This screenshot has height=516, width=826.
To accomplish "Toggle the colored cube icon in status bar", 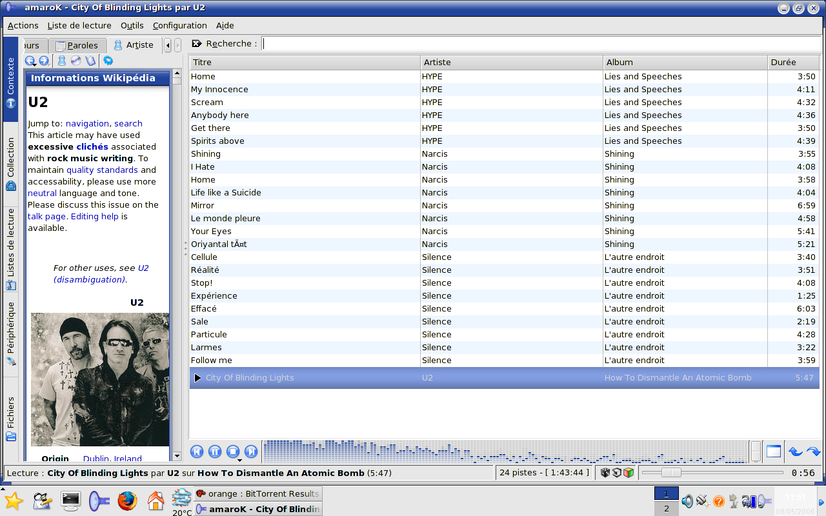I will [x=629, y=473].
